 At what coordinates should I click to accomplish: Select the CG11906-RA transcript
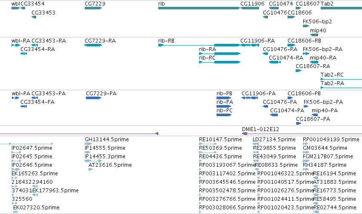click(x=250, y=45)
